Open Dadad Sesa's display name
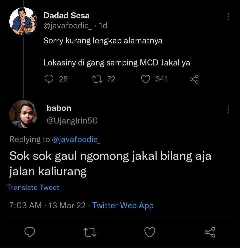This screenshot has height=248, width=240. (x=67, y=15)
